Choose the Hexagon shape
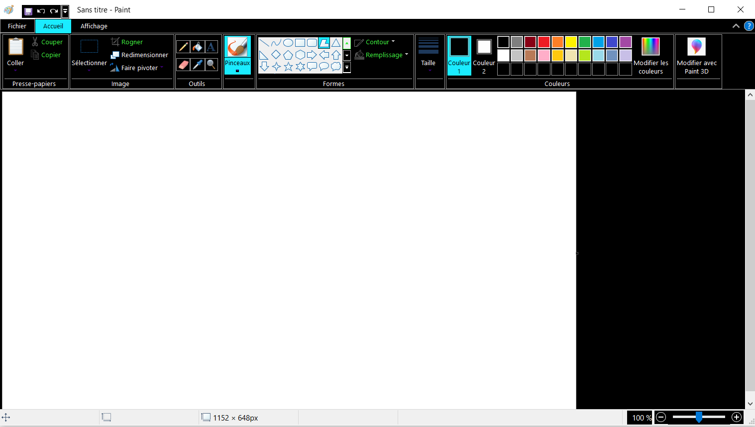Viewport: 755px width, 427px height. tap(300, 55)
